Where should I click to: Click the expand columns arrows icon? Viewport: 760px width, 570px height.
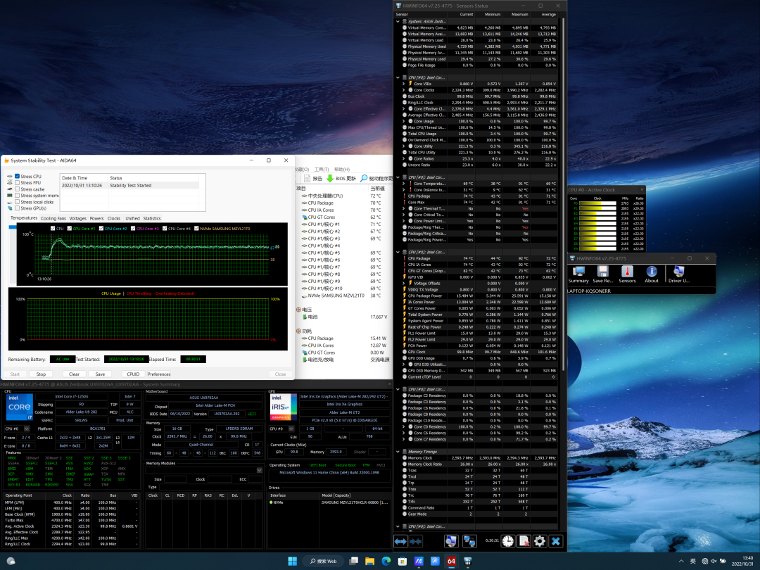point(400,541)
